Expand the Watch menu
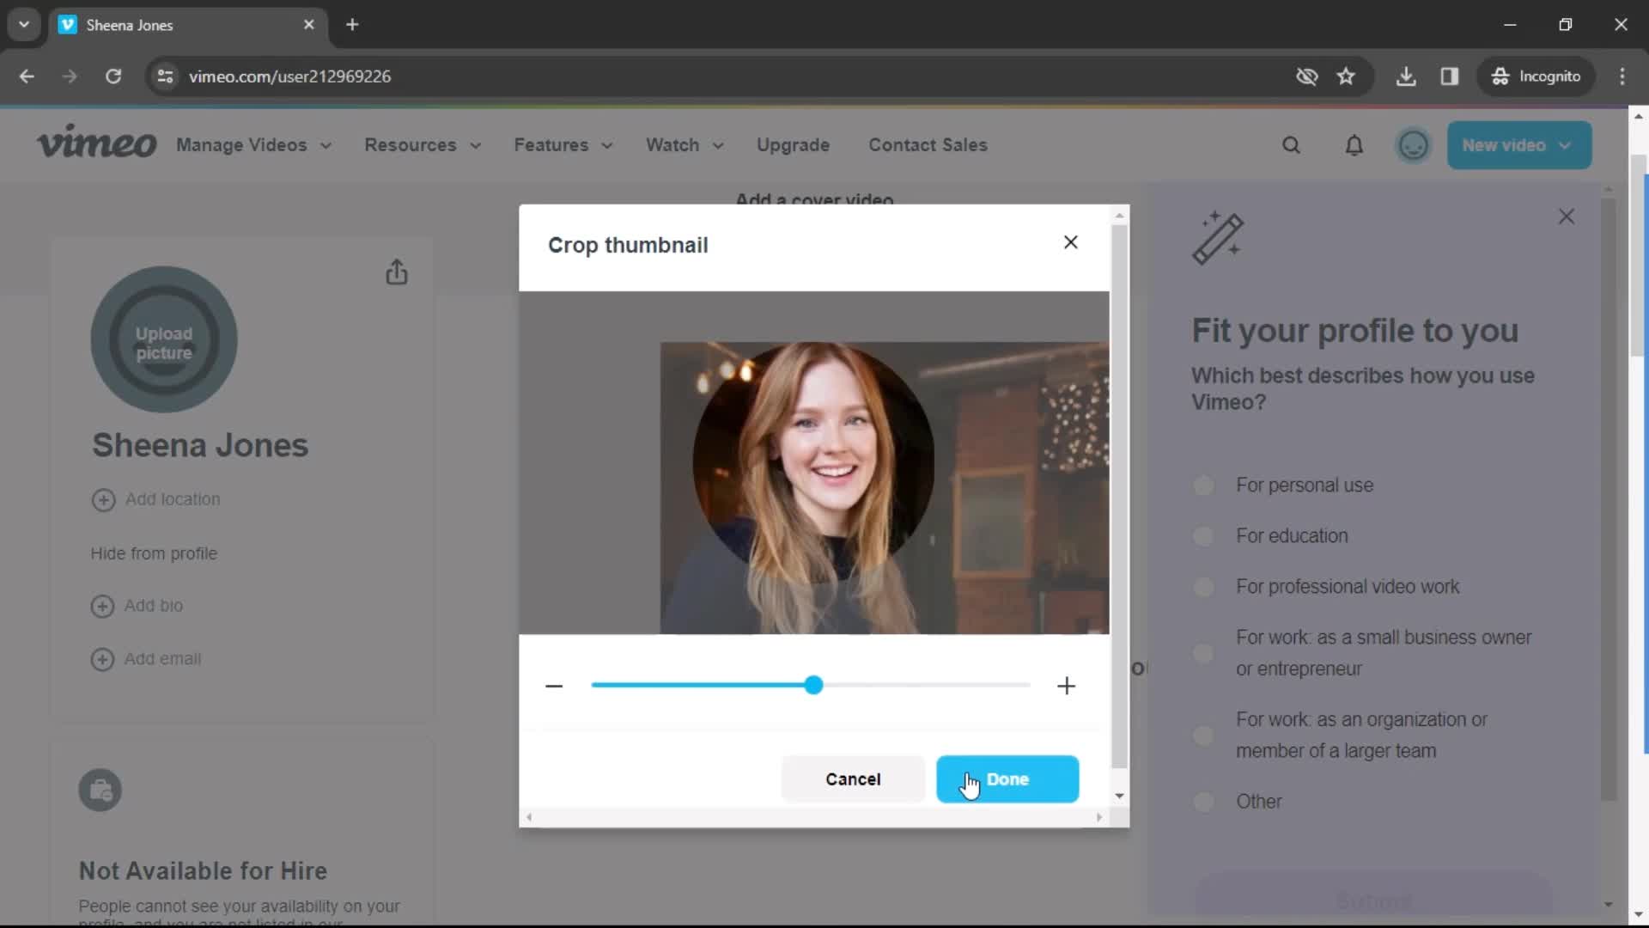1649x928 pixels. pyautogui.click(x=685, y=145)
